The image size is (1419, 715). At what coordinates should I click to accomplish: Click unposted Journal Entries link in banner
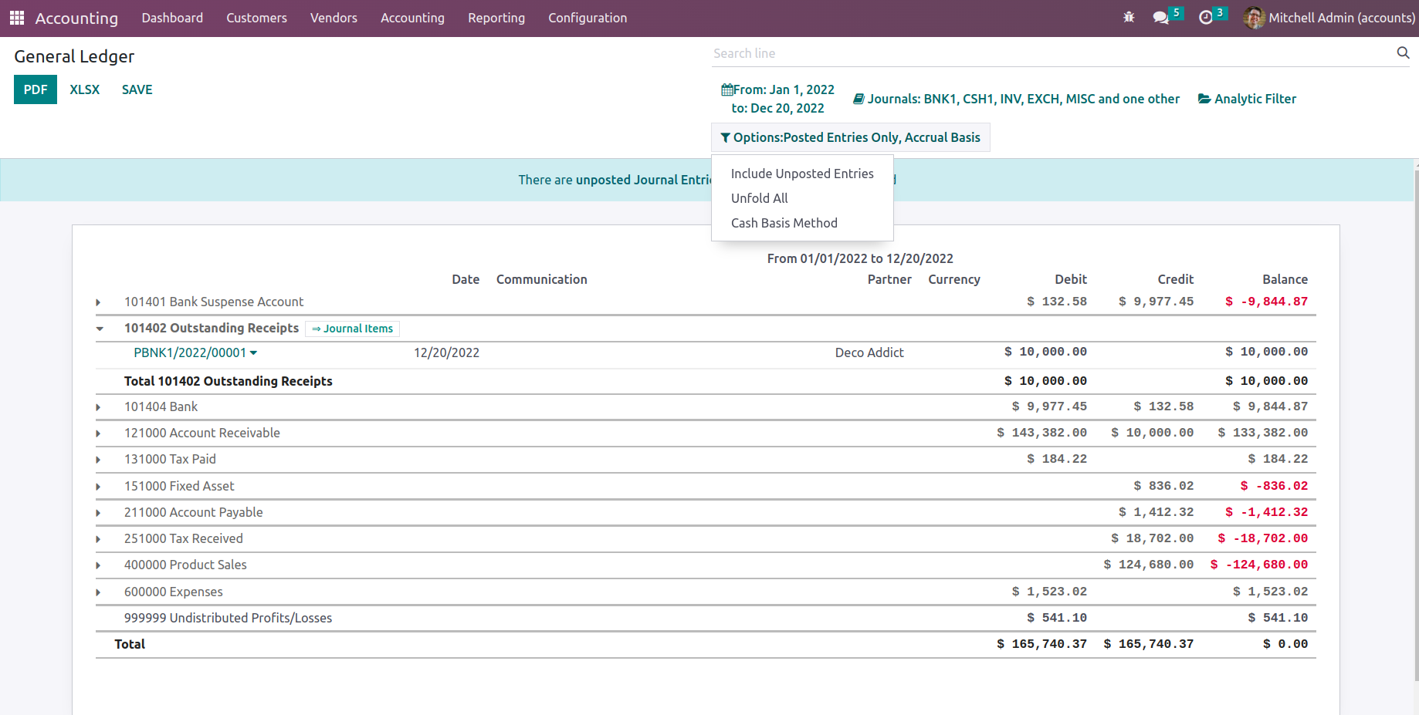point(644,180)
